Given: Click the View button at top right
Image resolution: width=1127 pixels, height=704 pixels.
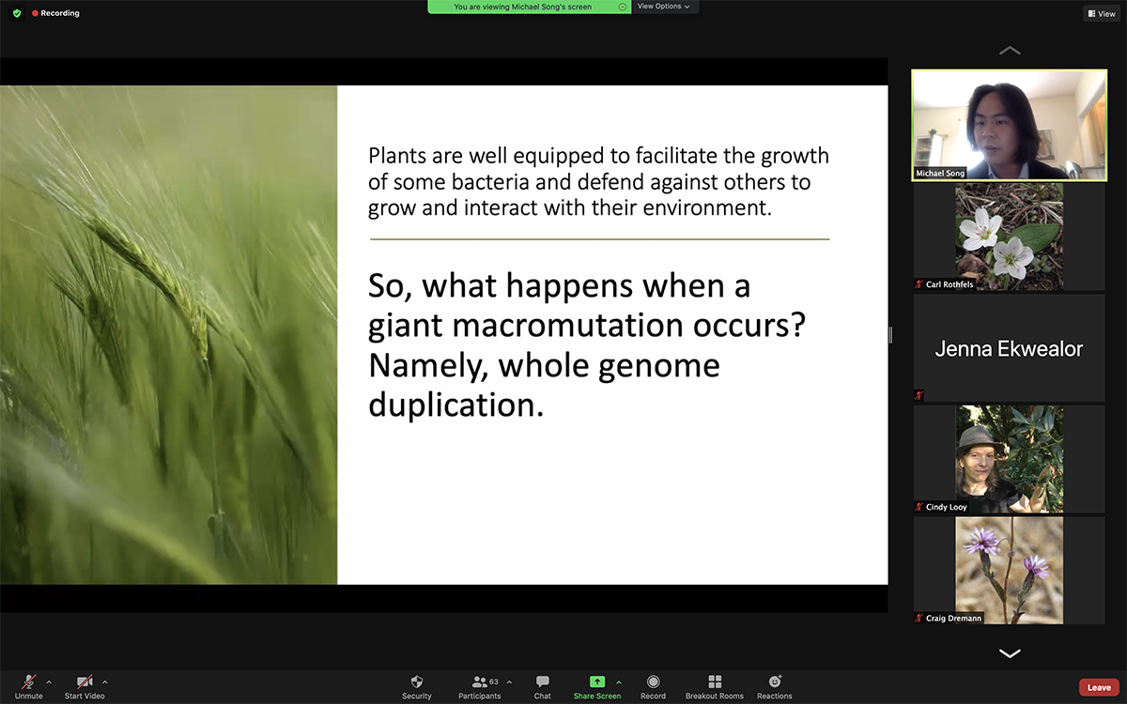Looking at the screenshot, I should [x=1102, y=13].
